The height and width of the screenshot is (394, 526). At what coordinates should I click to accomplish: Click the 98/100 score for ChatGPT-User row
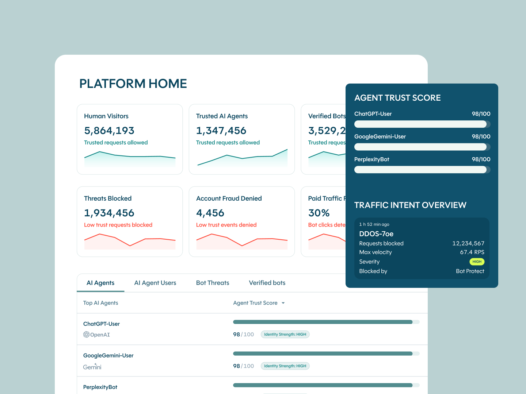click(x=243, y=335)
